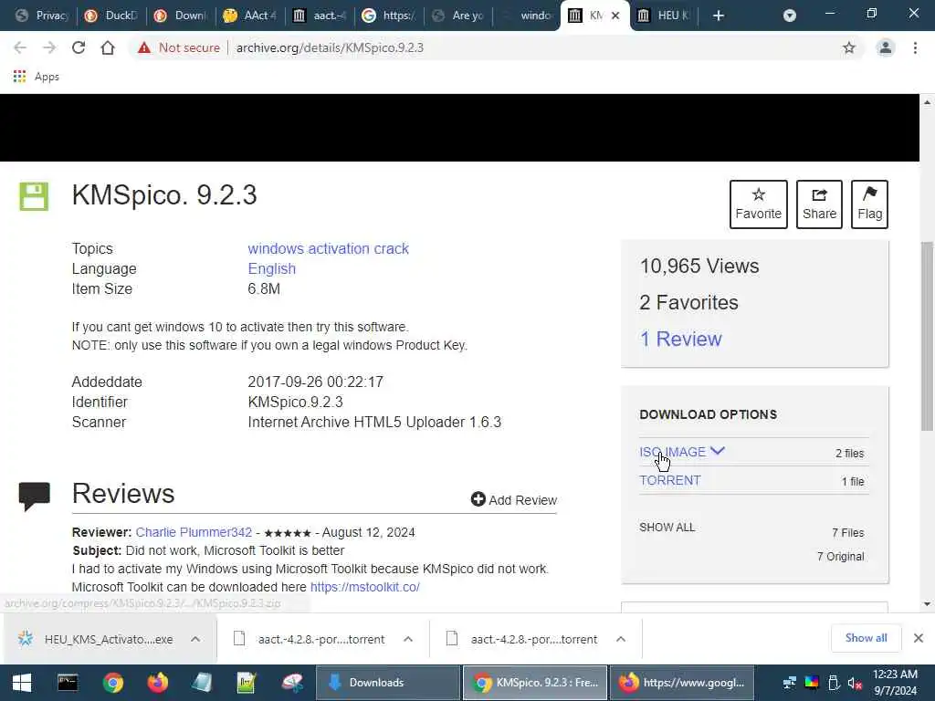Click the 2 Favorites text
The height and width of the screenshot is (701, 935).
[688, 302]
